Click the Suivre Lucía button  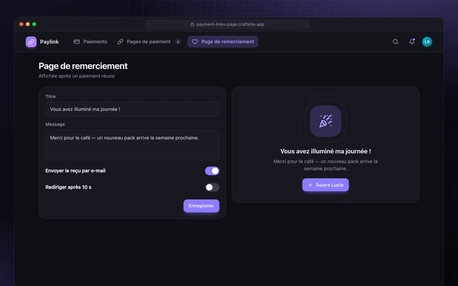point(326,185)
